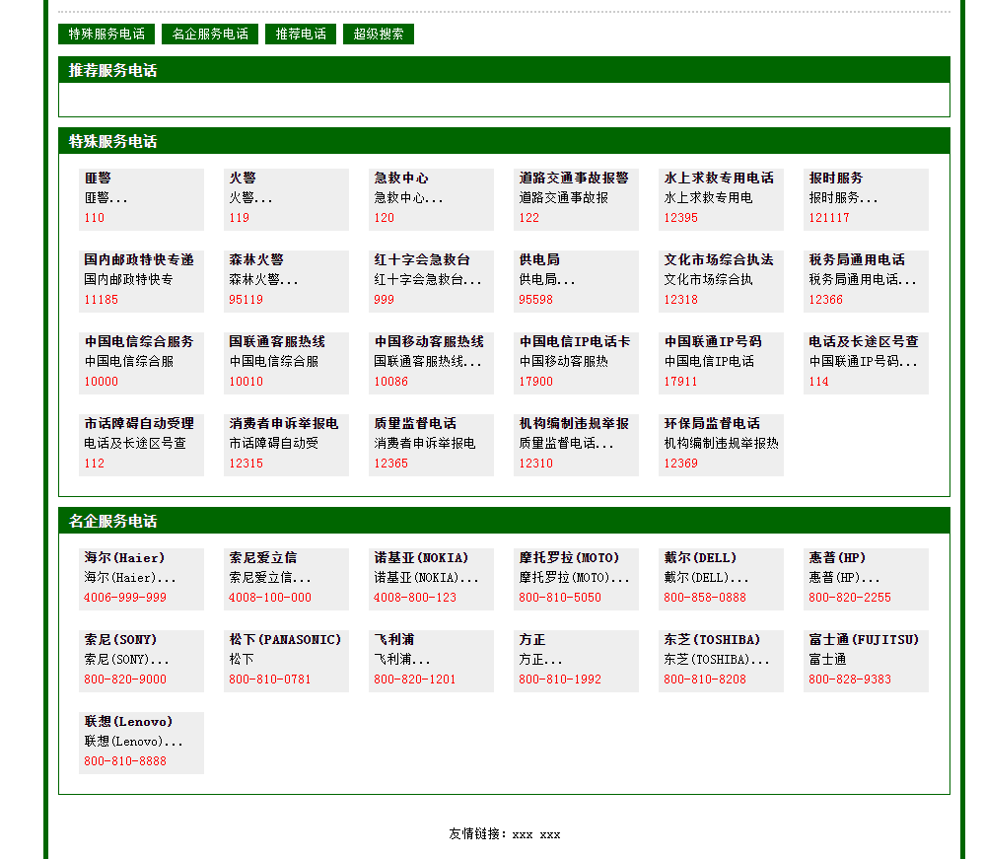This screenshot has width=984, height=859.
Task: Open 中国电信IP电话卡 entry title
Action: 575,341
